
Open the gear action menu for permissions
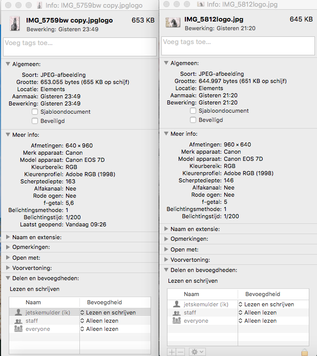click(x=197, y=352)
